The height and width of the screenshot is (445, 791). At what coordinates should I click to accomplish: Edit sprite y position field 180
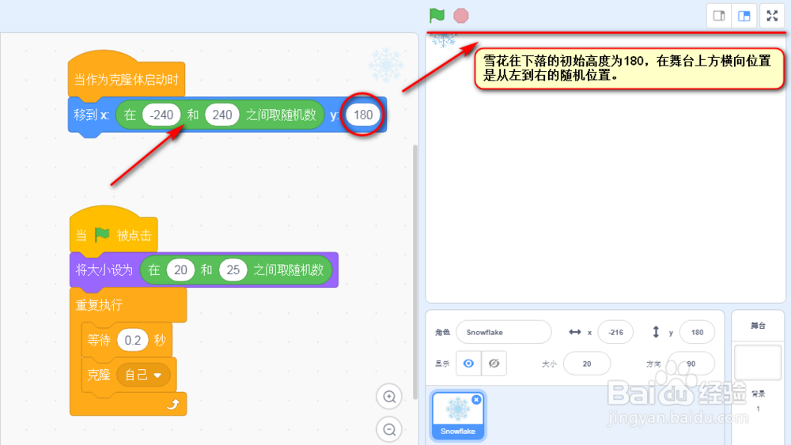[x=697, y=332]
